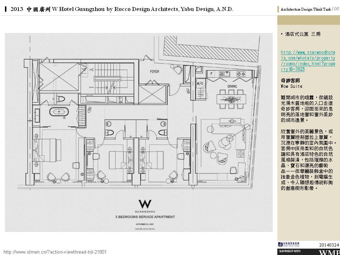
Task: Click the fridge box labeled F
Action: [211, 74]
